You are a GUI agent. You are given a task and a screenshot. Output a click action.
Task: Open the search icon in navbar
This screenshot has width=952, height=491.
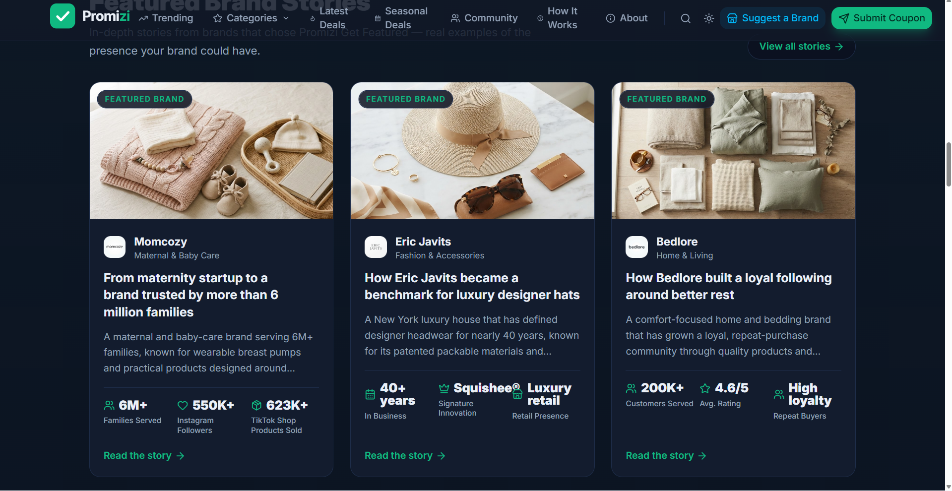pyautogui.click(x=686, y=18)
